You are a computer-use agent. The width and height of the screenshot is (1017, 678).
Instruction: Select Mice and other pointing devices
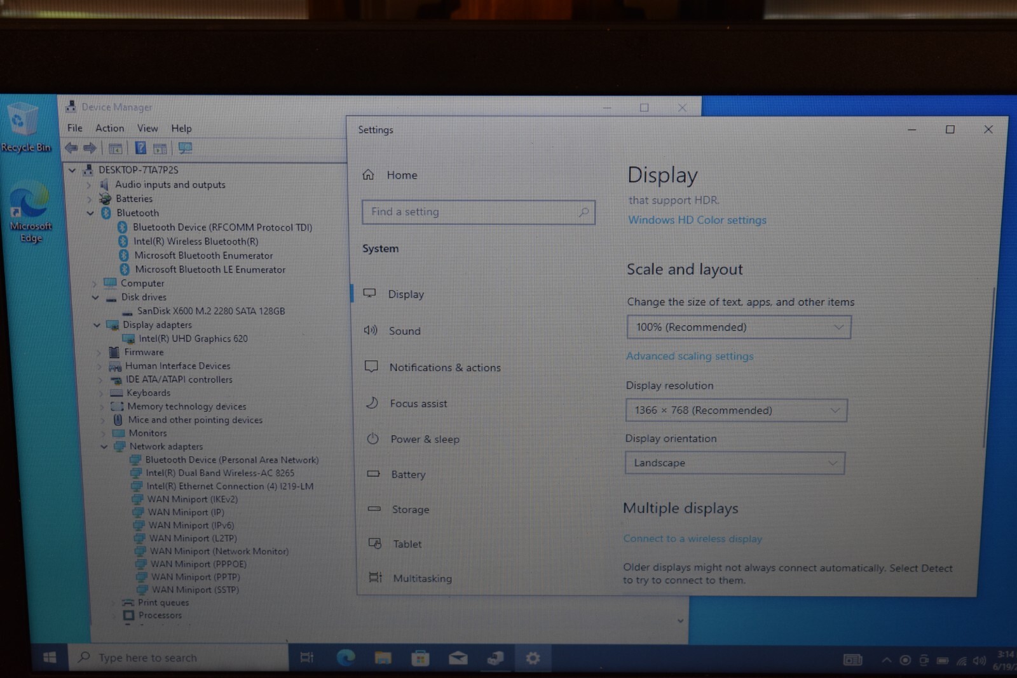[195, 420]
